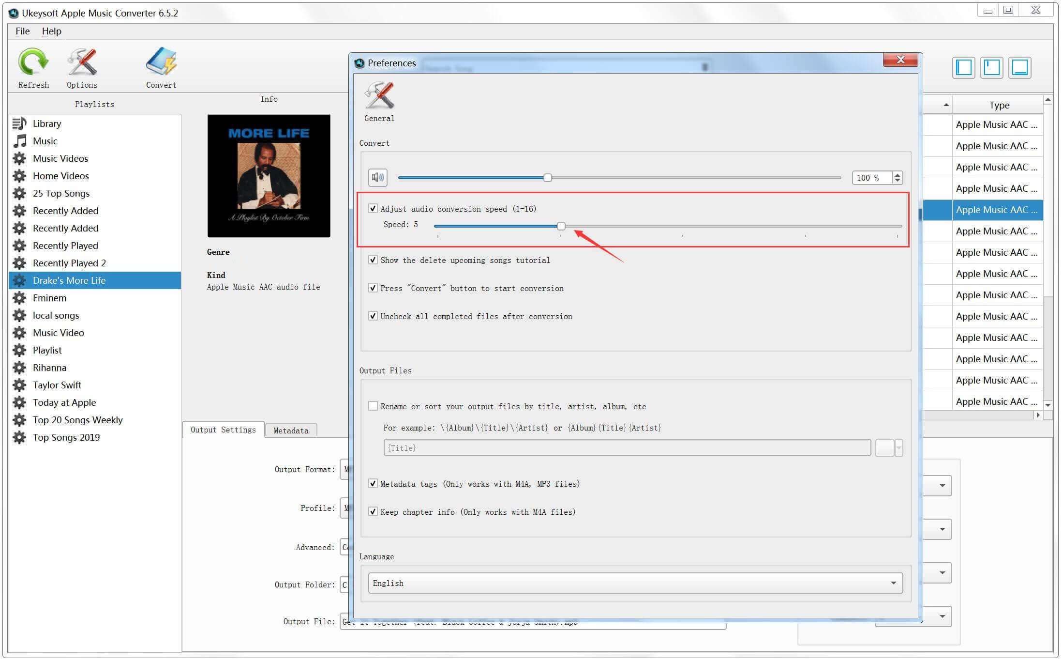Image resolution: width=1063 pixels, height=661 pixels.
Task: Select the Eminem playlist entry
Action: pos(49,298)
